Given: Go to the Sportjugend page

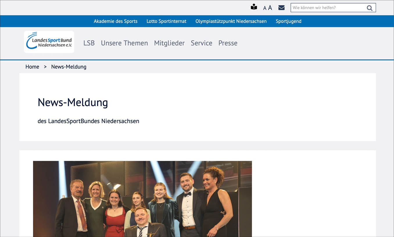Looking at the screenshot, I should coord(288,21).
